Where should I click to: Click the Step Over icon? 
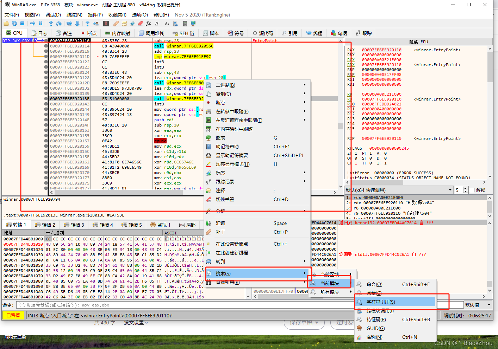pyautogui.click(x=59, y=24)
